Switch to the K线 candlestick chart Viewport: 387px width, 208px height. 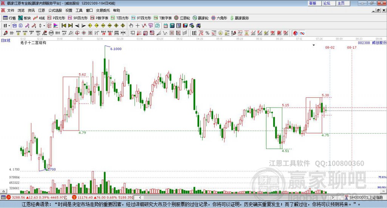[39, 18]
